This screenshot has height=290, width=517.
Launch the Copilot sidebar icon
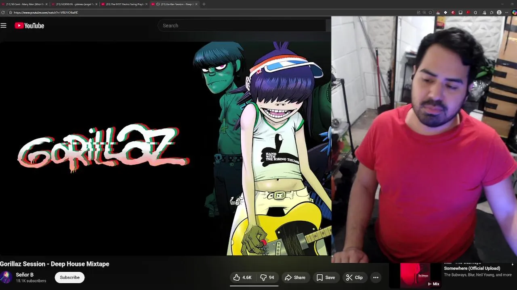pos(514,12)
